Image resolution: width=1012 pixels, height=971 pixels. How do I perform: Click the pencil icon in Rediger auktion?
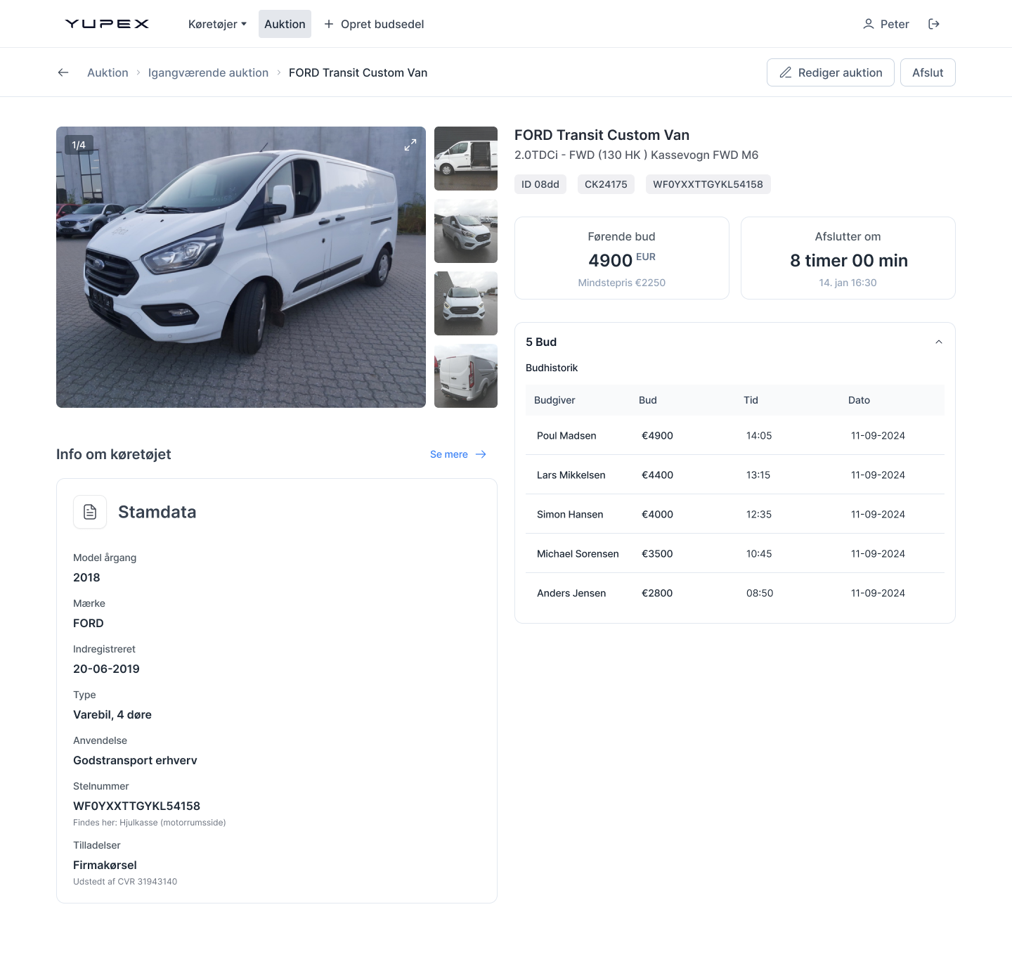click(x=786, y=72)
